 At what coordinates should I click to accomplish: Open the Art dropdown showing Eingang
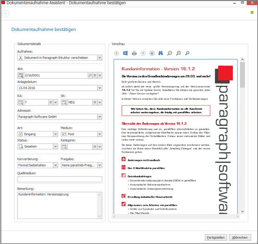click(55, 134)
